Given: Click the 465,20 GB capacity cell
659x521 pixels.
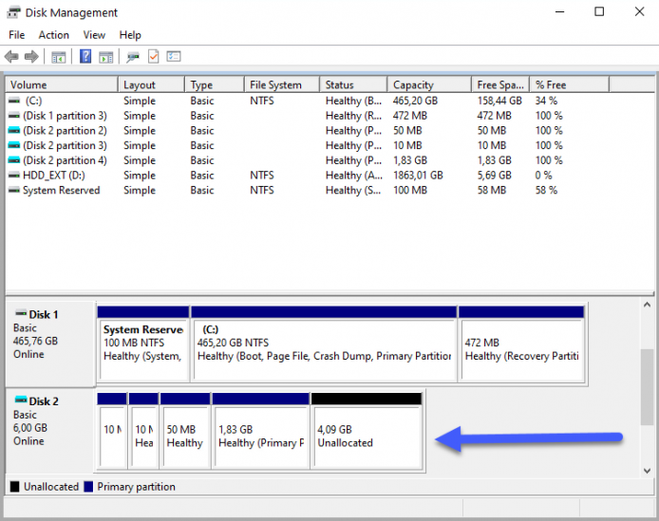Looking at the screenshot, I should (415, 101).
